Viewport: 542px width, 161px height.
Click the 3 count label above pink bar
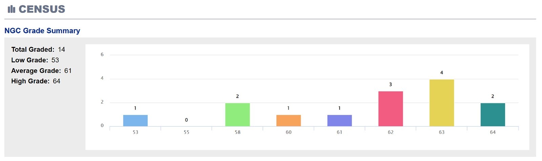coord(391,84)
